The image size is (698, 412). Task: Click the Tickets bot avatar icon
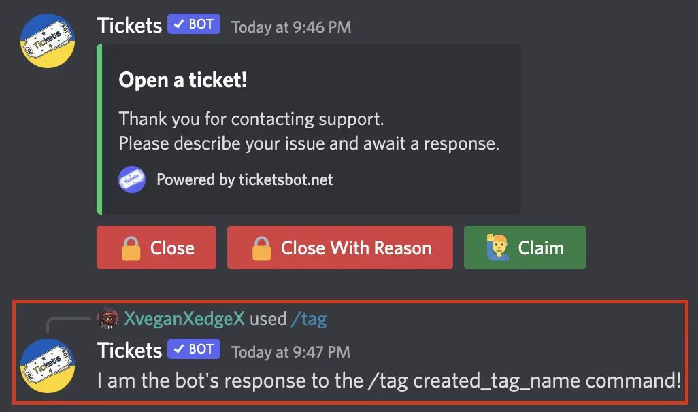[x=47, y=41]
